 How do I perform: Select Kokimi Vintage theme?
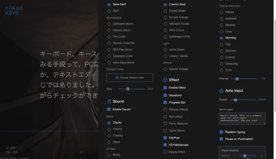165,69
